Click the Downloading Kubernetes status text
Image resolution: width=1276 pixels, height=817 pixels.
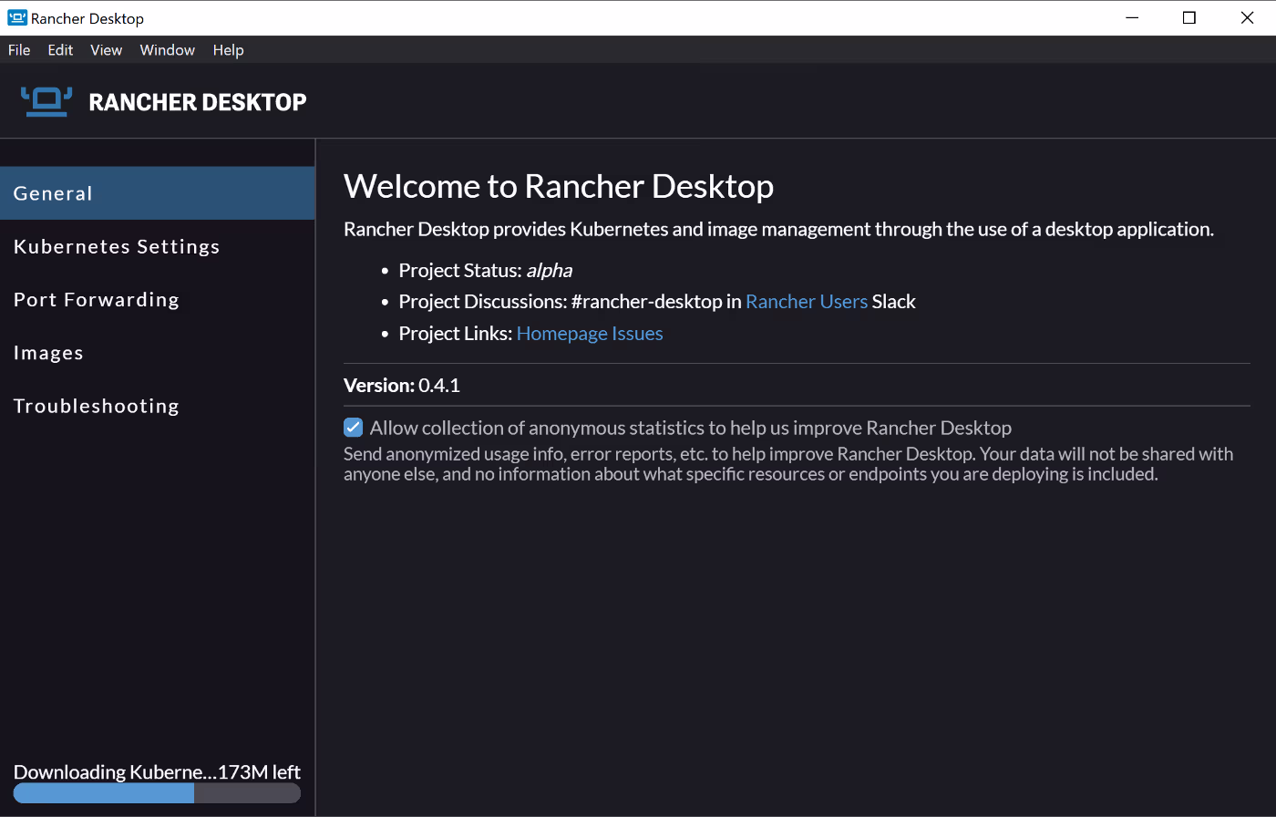click(156, 771)
